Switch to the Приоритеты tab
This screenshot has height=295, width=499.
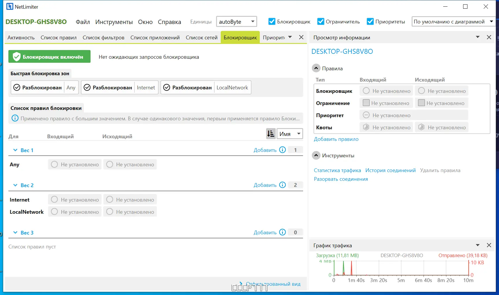point(274,38)
